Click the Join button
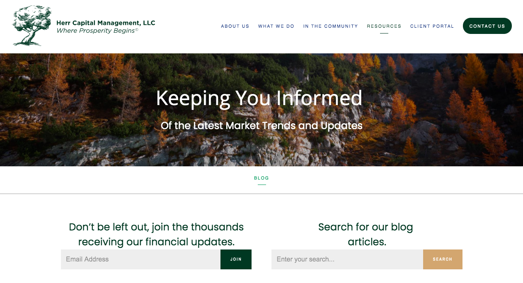 point(236,259)
